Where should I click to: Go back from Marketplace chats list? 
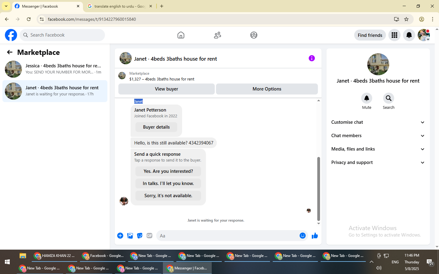pyautogui.click(x=10, y=52)
